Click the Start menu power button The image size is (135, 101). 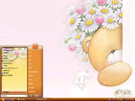pos(31,96)
